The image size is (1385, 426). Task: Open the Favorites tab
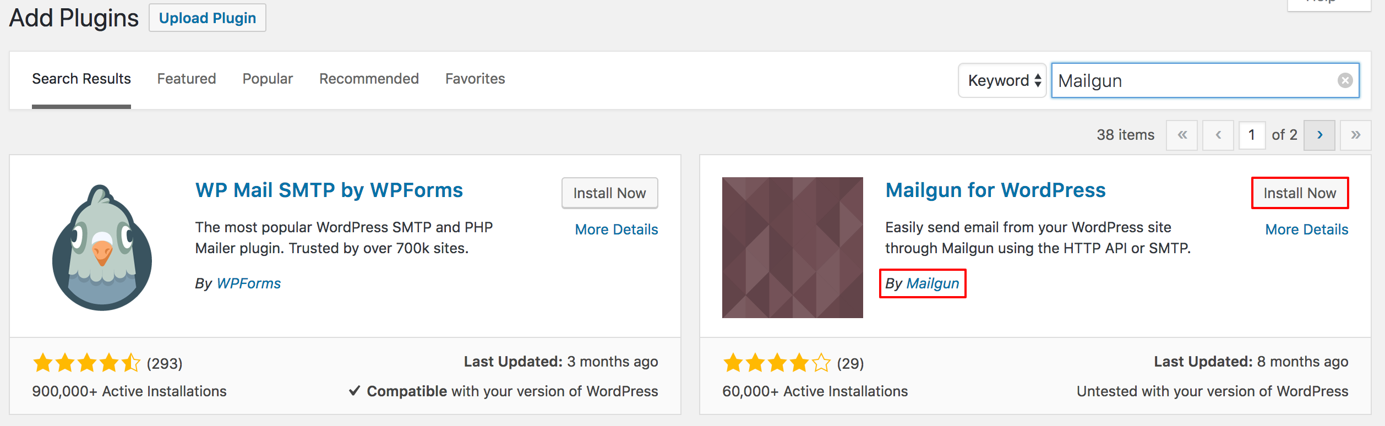[x=475, y=79]
